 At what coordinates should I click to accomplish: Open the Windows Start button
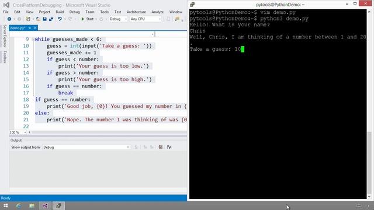click(x=5, y=206)
